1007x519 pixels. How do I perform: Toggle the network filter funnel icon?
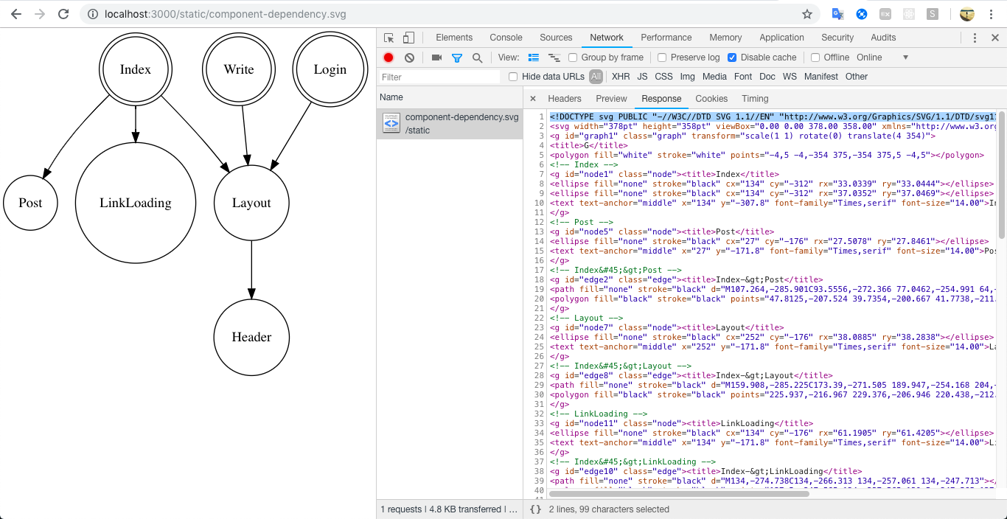[x=457, y=58]
